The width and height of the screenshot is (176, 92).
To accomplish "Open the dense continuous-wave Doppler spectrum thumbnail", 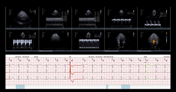I will pos(22,41).
